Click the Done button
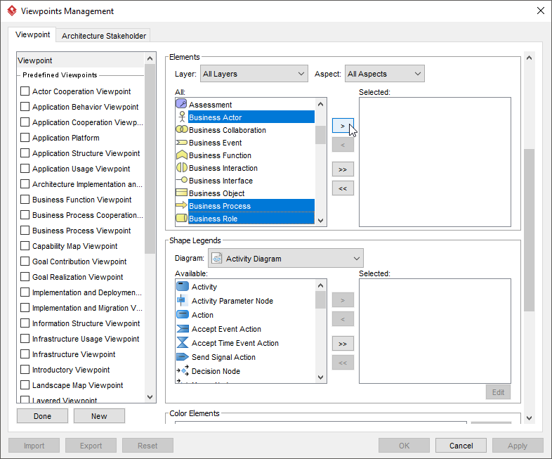 coord(42,416)
